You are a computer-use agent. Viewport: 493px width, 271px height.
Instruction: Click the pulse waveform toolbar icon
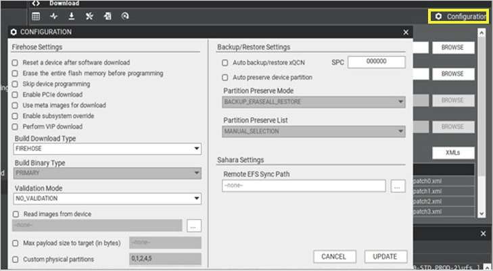pos(54,16)
